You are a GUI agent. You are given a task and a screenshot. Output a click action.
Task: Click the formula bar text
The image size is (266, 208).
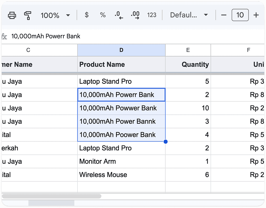46,36
